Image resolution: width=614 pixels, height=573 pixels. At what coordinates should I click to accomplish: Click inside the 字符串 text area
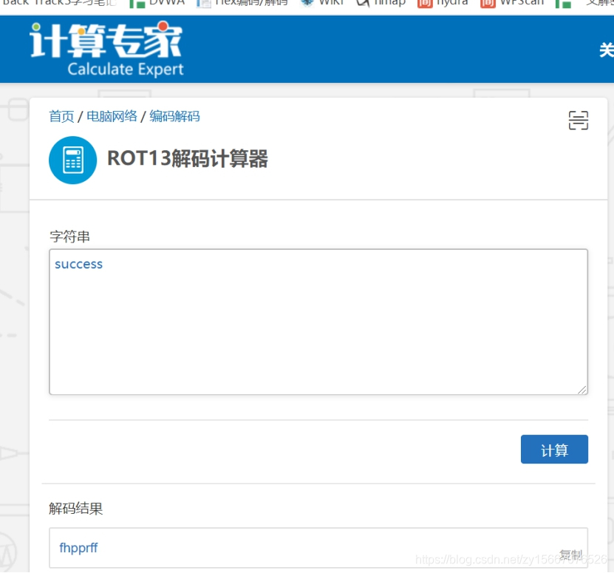pos(318,322)
